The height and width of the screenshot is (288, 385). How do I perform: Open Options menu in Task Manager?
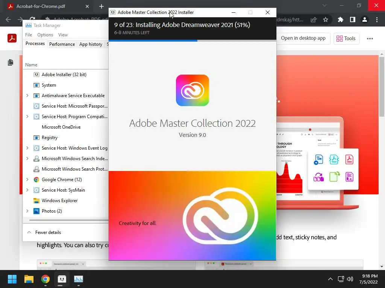point(45,35)
